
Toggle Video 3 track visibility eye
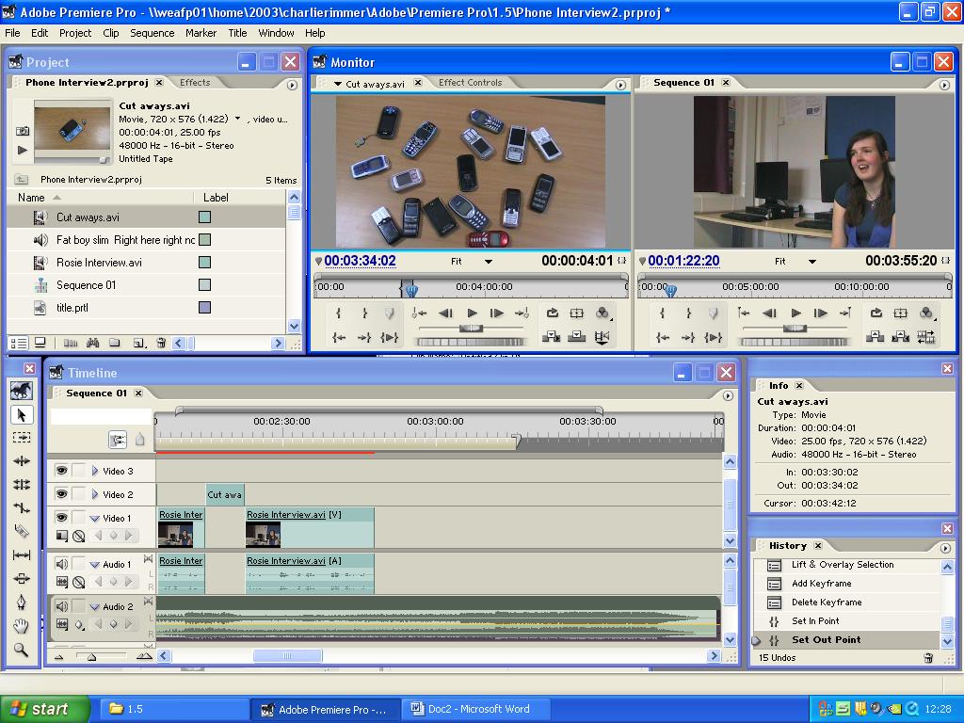pyautogui.click(x=61, y=471)
